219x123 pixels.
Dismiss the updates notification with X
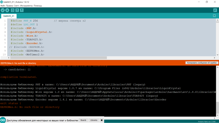pos(102,120)
